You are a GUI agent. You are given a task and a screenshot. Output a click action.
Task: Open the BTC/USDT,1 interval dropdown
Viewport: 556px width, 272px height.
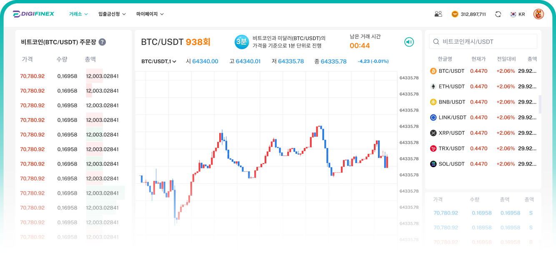click(x=159, y=62)
